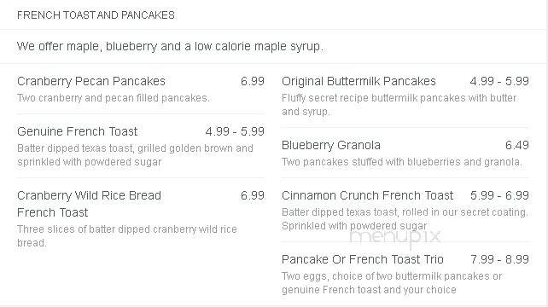
Task: Open Cinnamon Crunch French Toast item
Action: [x=367, y=195]
